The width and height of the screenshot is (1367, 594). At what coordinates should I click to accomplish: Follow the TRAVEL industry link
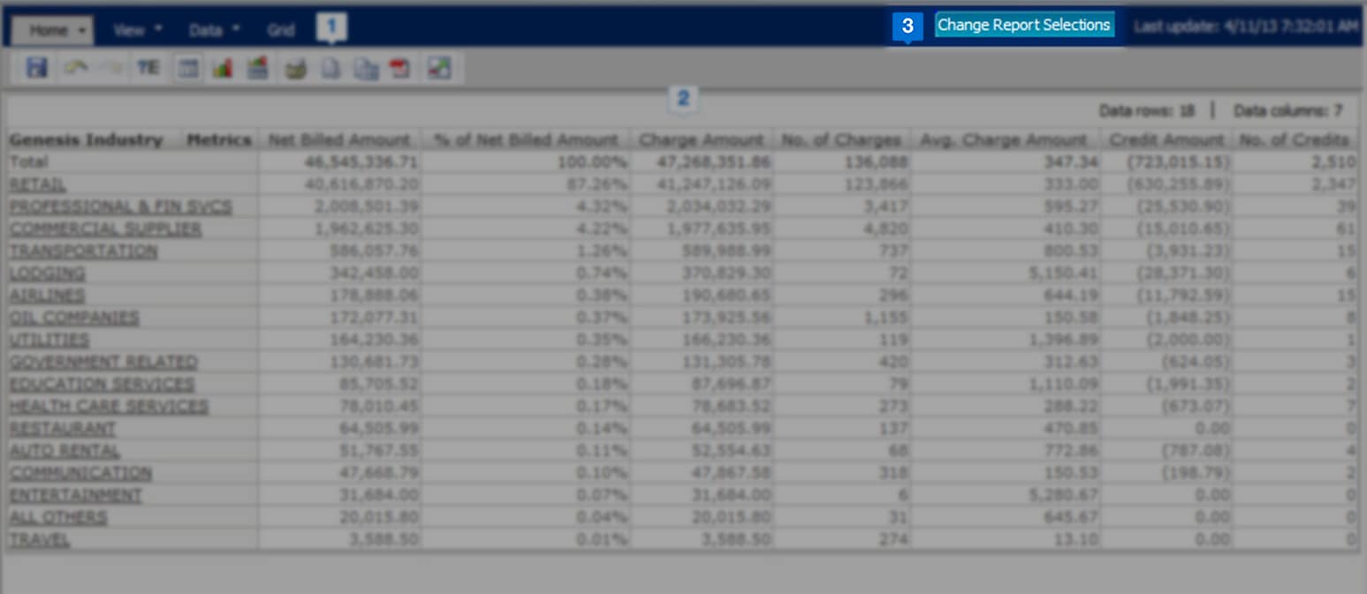coord(40,538)
